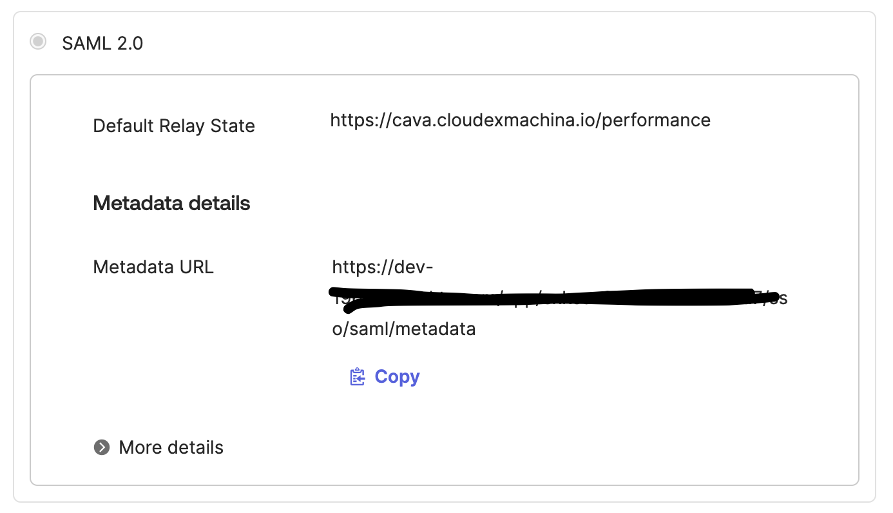Copy the Metadata URL via Copy link

tap(385, 377)
